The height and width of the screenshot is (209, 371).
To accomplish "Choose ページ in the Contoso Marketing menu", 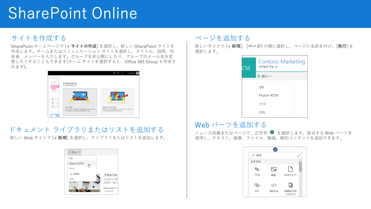I will 262,104.
